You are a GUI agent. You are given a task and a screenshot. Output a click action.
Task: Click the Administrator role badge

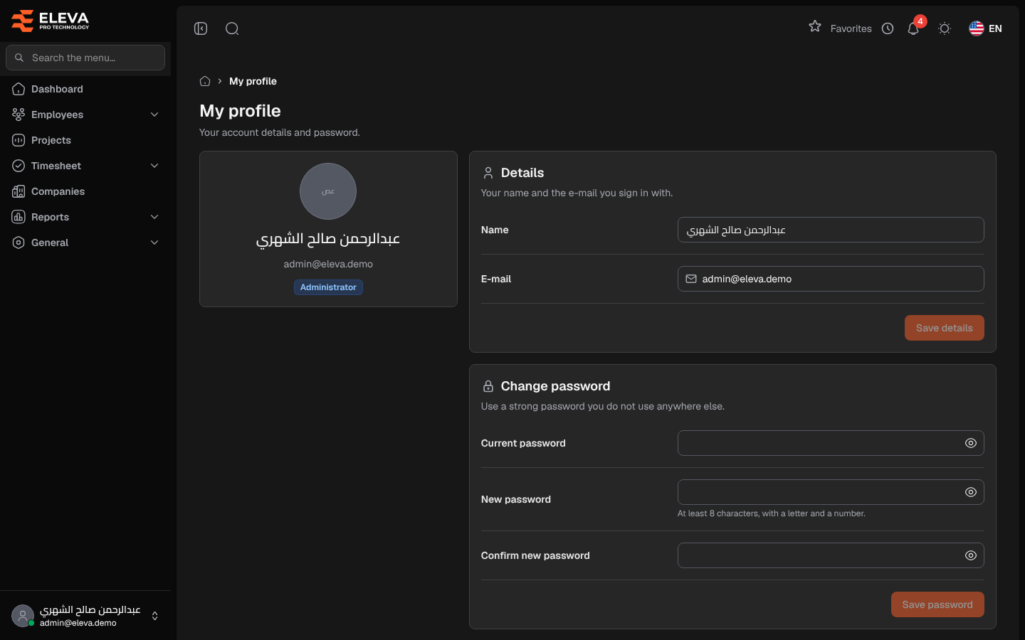coord(328,287)
